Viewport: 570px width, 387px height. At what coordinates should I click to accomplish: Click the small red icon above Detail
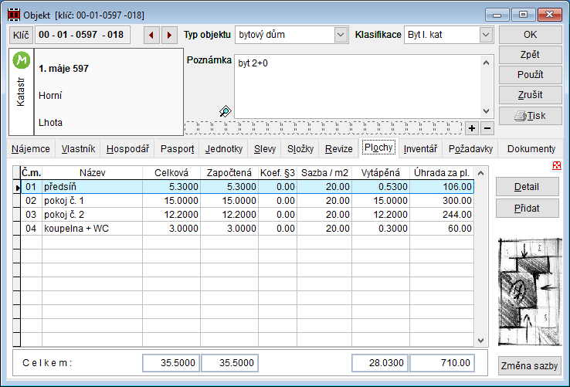(557, 165)
